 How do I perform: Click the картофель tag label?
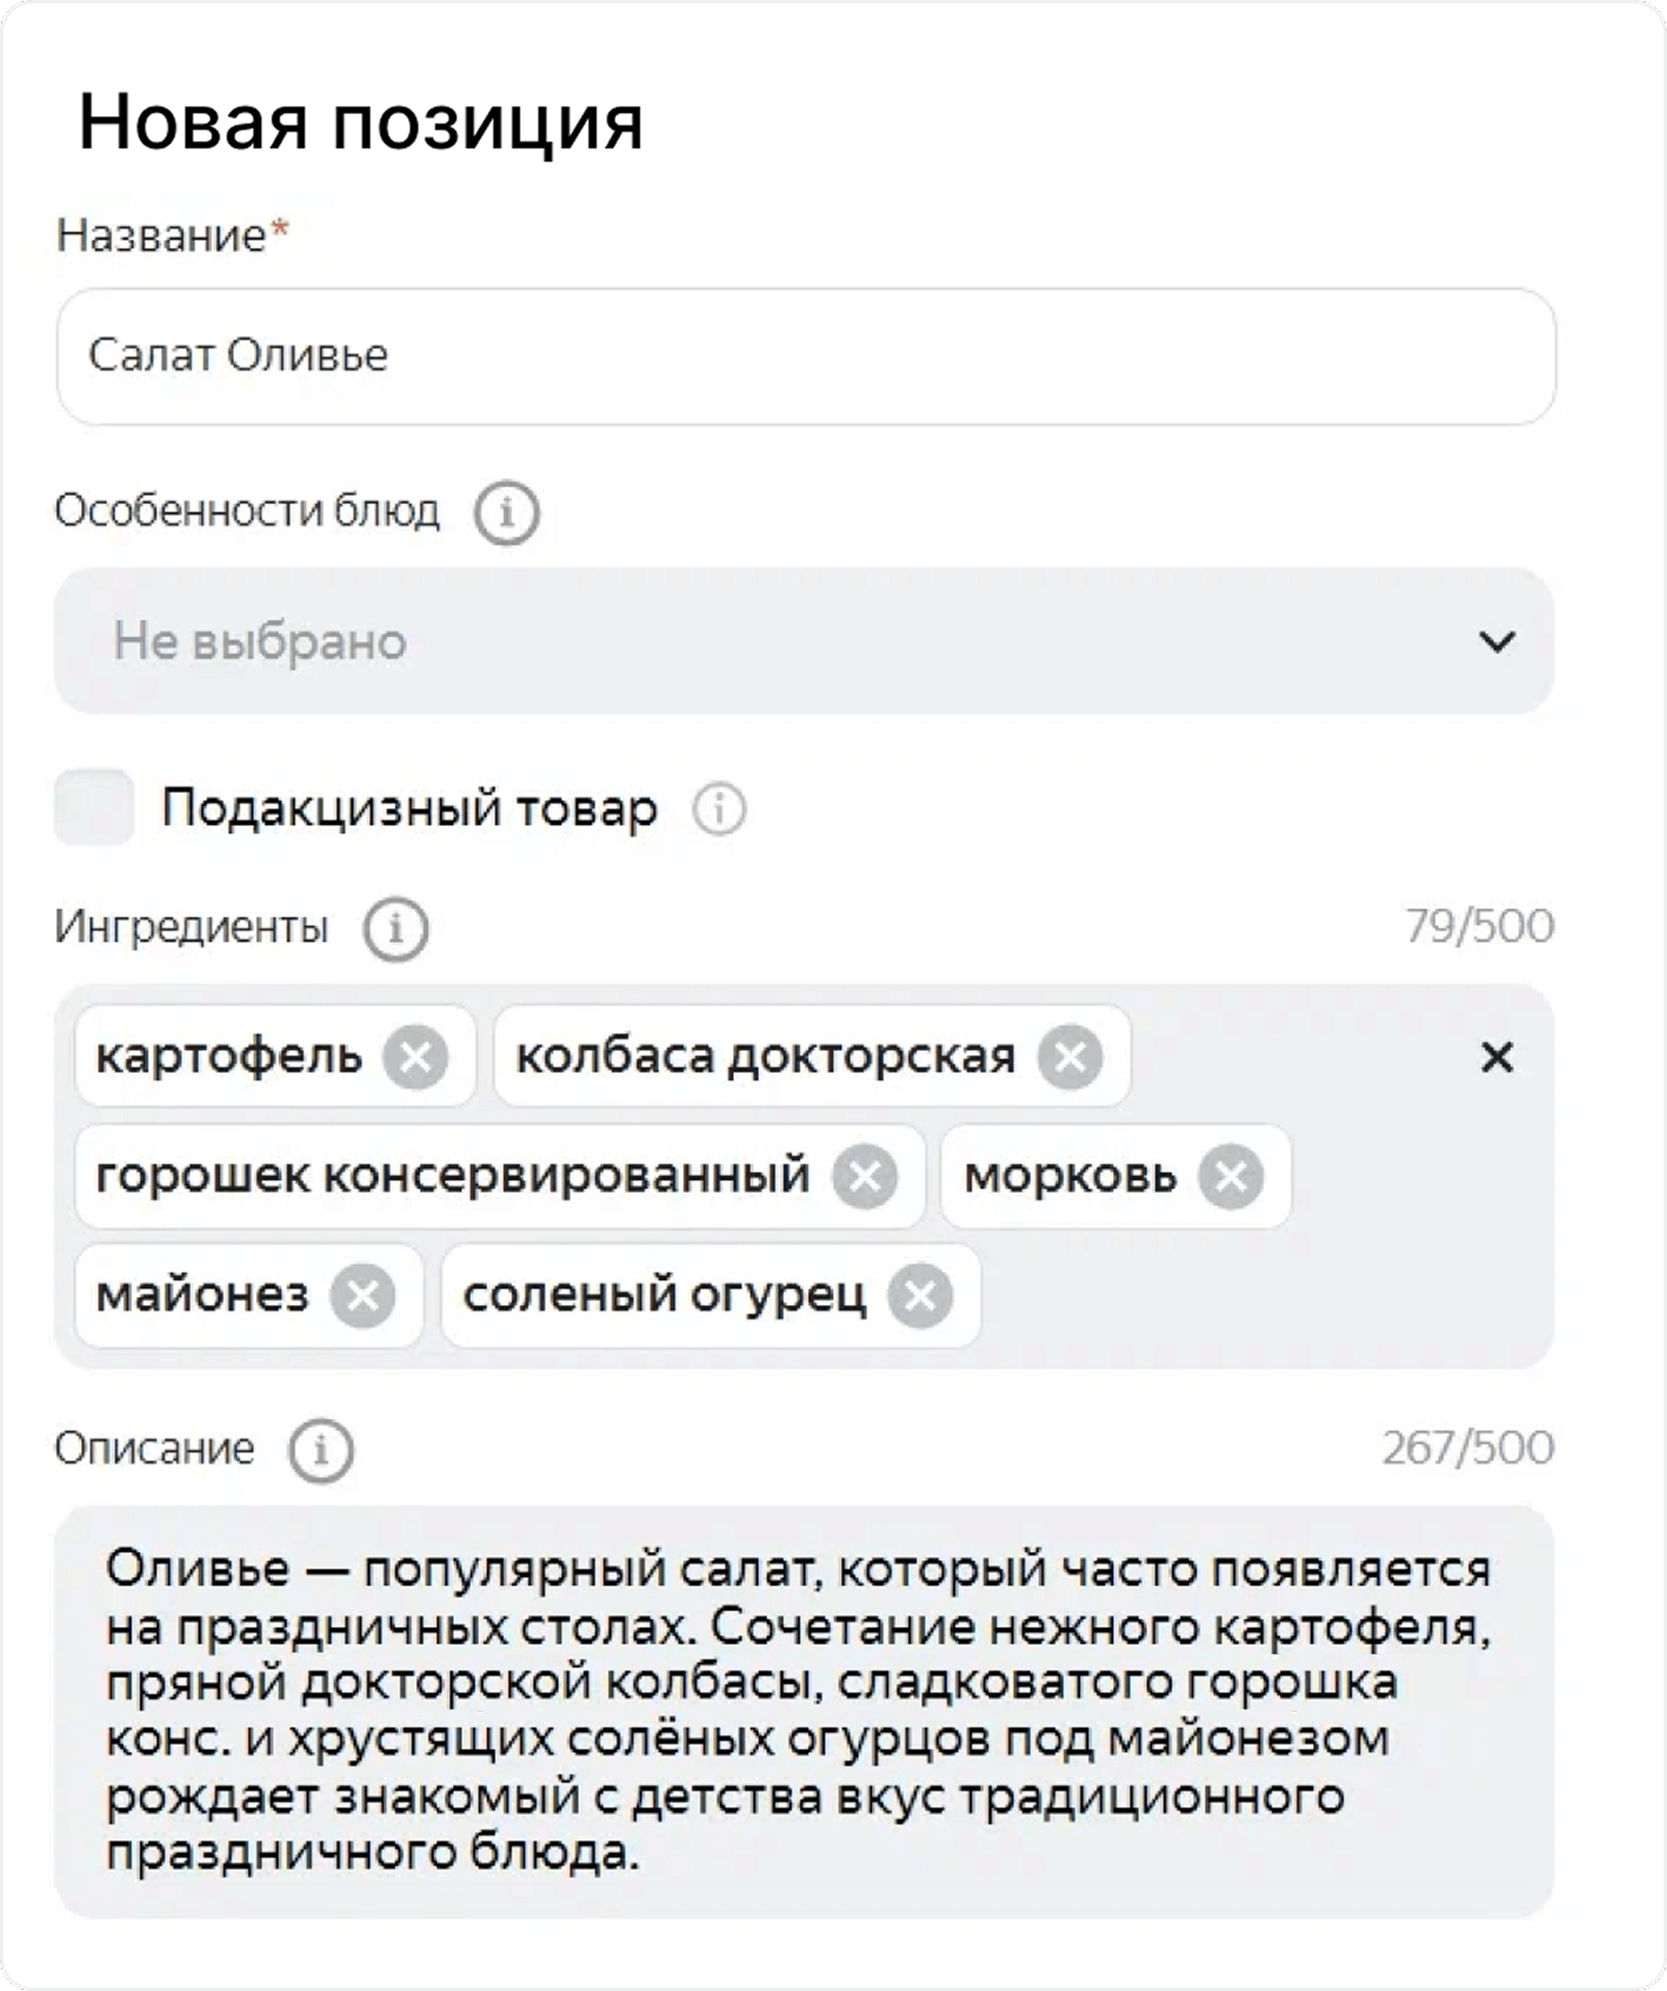(x=228, y=1056)
